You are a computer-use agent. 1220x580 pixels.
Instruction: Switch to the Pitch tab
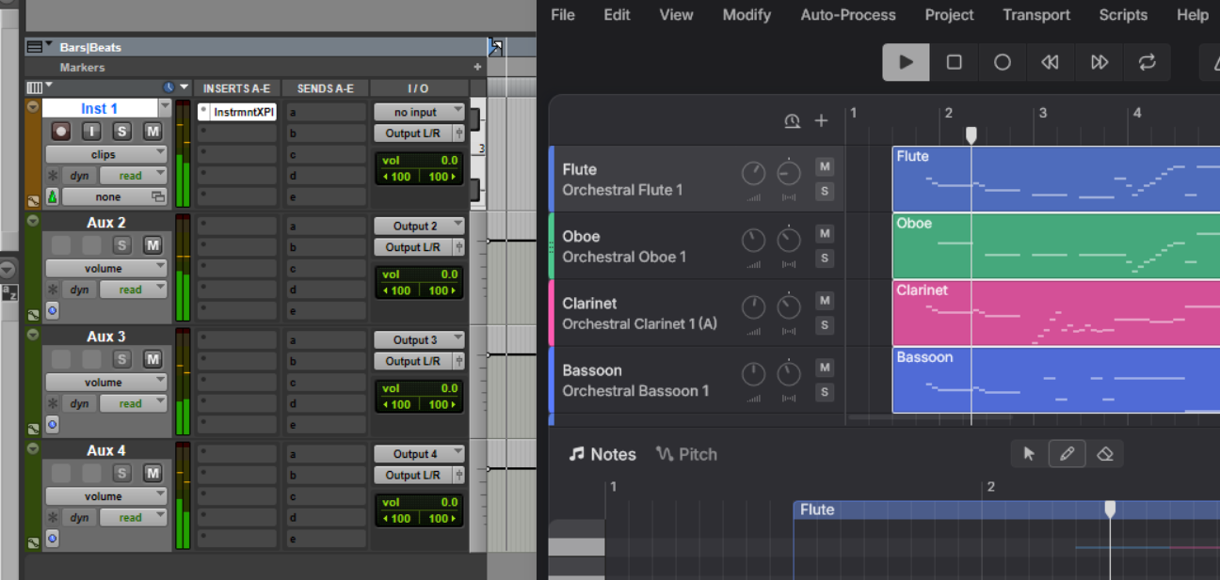coord(687,454)
